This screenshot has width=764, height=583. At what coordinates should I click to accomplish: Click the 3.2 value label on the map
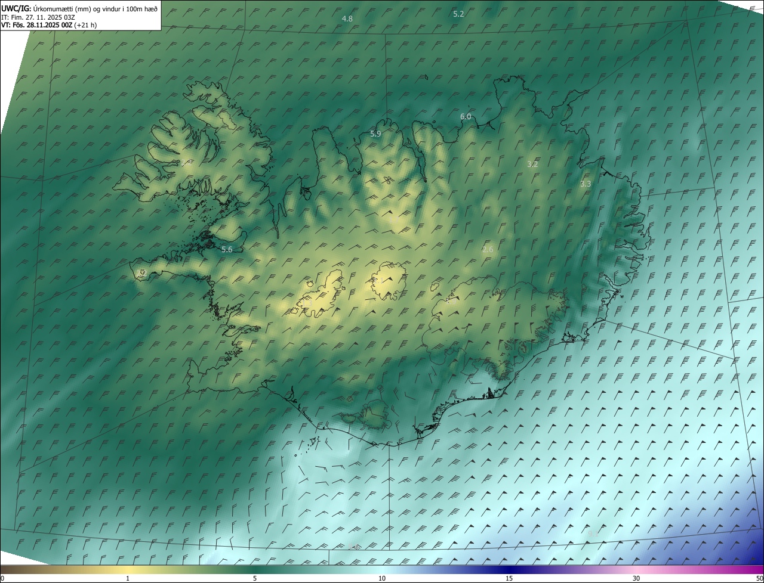[533, 164]
